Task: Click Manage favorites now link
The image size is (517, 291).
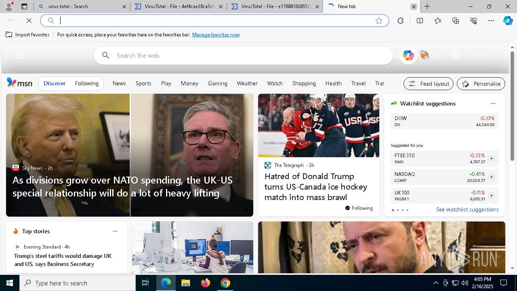Action: 216,35
